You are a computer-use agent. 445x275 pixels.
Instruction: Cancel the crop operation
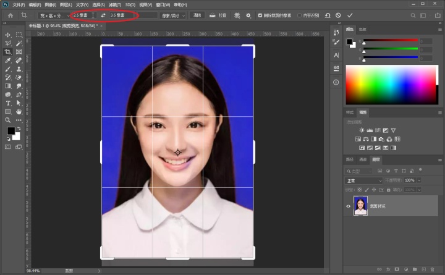338,15
